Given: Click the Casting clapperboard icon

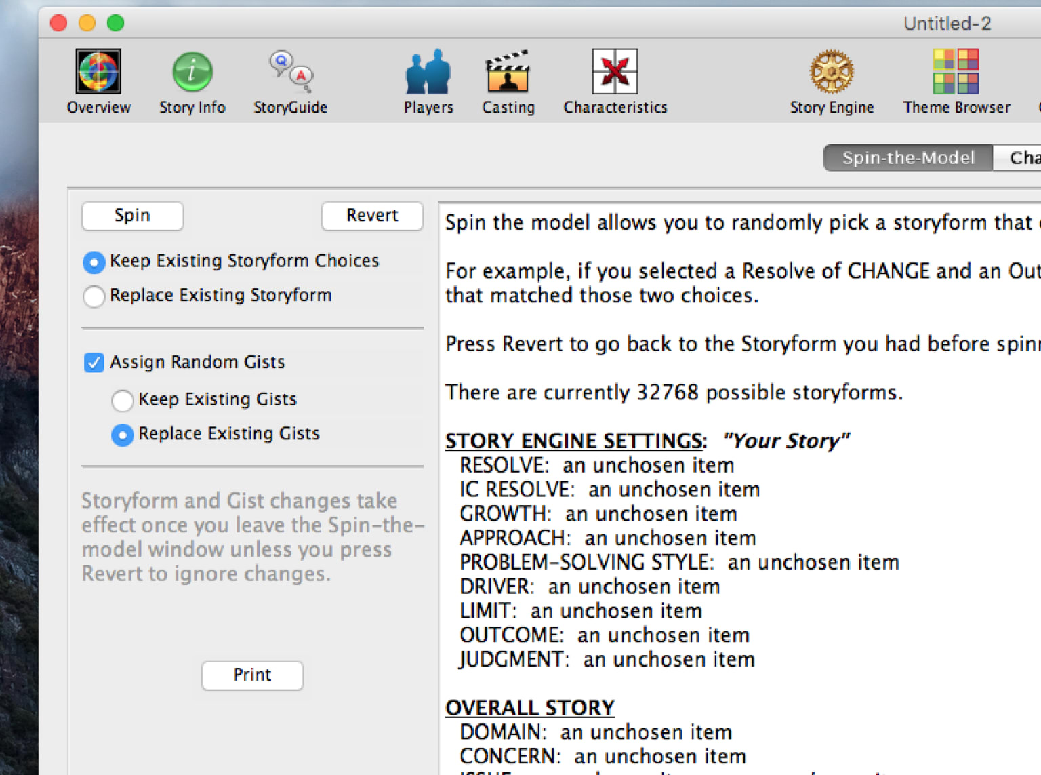Looking at the screenshot, I should point(508,71).
